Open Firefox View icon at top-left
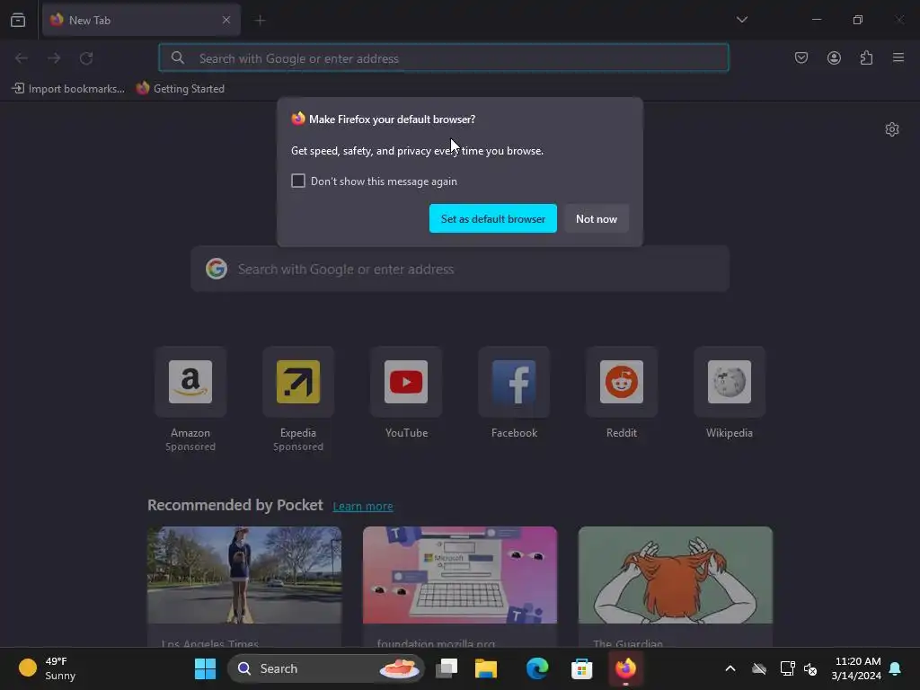Image resolution: width=920 pixels, height=690 pixels. (x=18, y=20)
